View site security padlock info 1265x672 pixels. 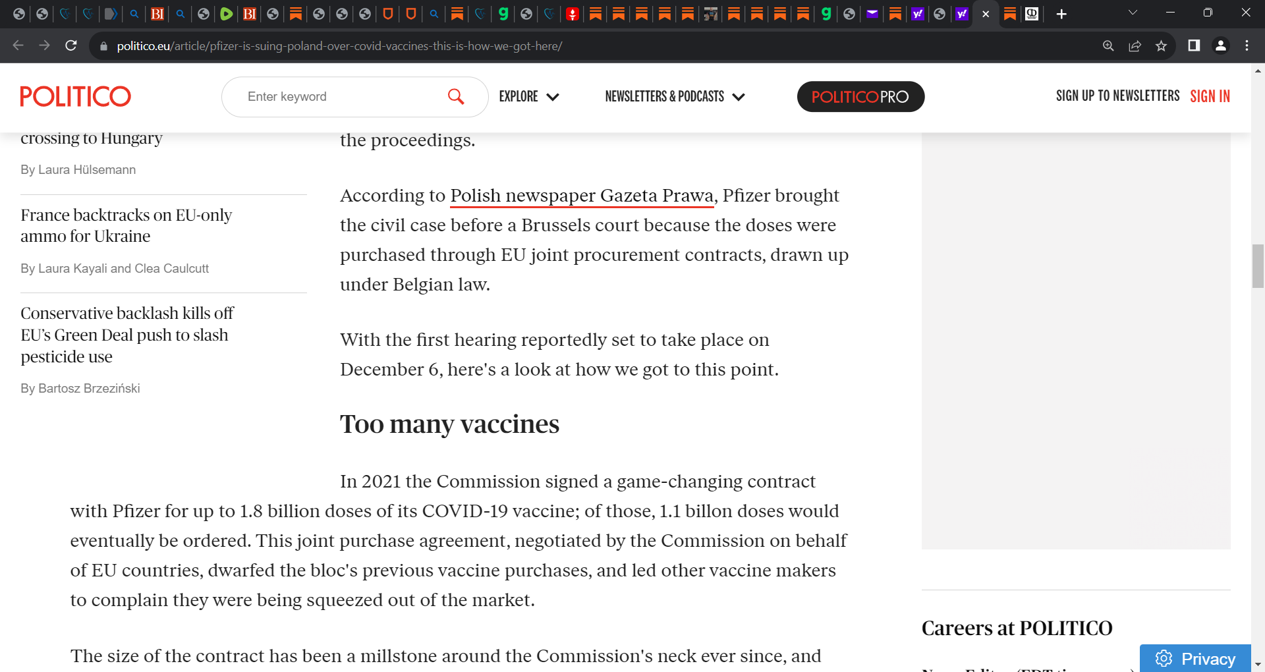[103, 46]
